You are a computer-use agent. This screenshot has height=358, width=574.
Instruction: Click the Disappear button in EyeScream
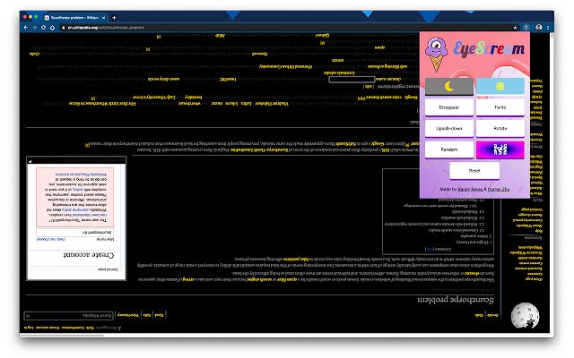click(448, 107)
